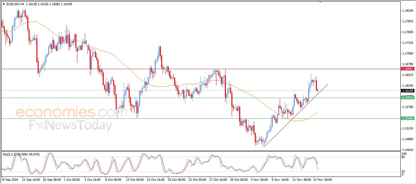Click the triangle icon before EURUSD,H4

(x=4, y=4)
